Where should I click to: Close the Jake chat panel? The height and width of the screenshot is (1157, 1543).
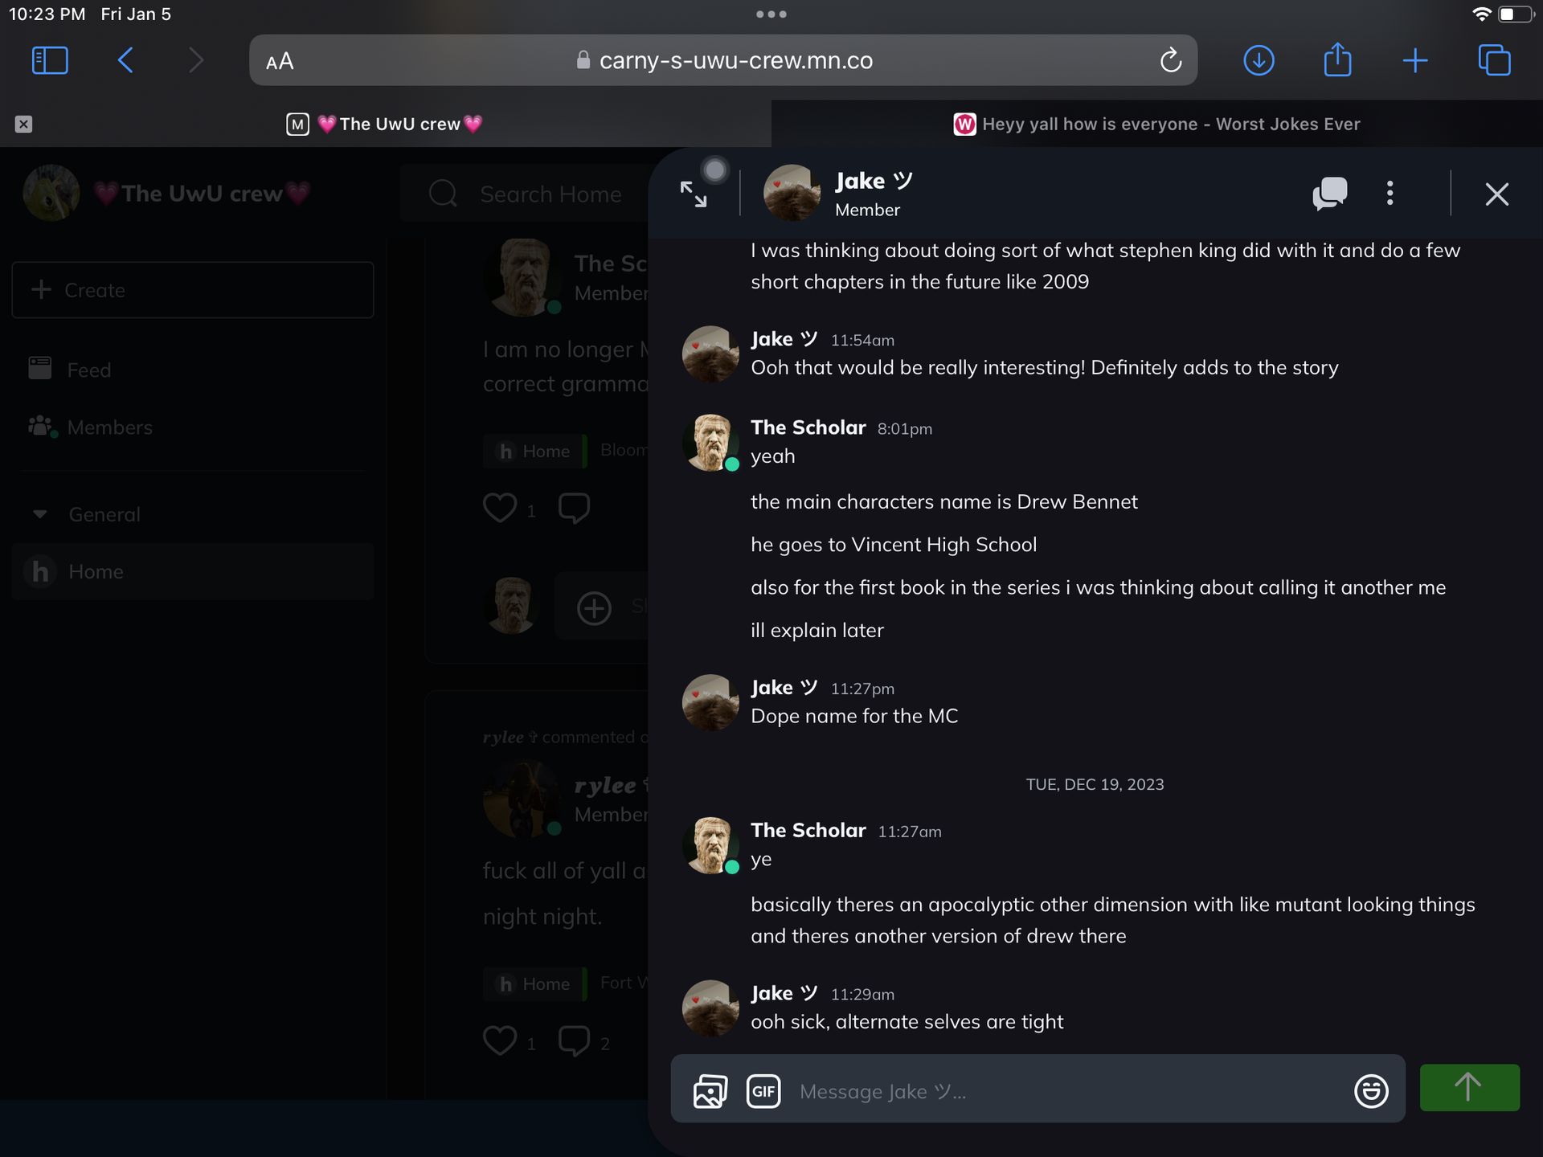click(x=1496, y=194)
